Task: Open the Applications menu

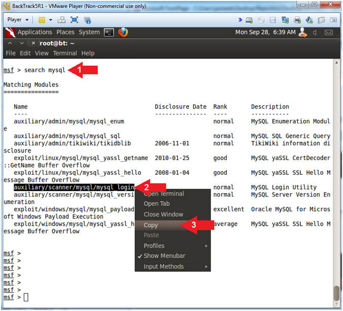Action: tap(35, 32)
